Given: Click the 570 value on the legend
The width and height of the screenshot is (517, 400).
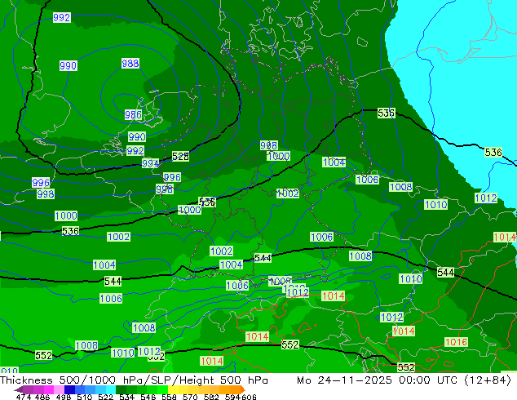Looking at the screenshot, I should click(190, 397).
